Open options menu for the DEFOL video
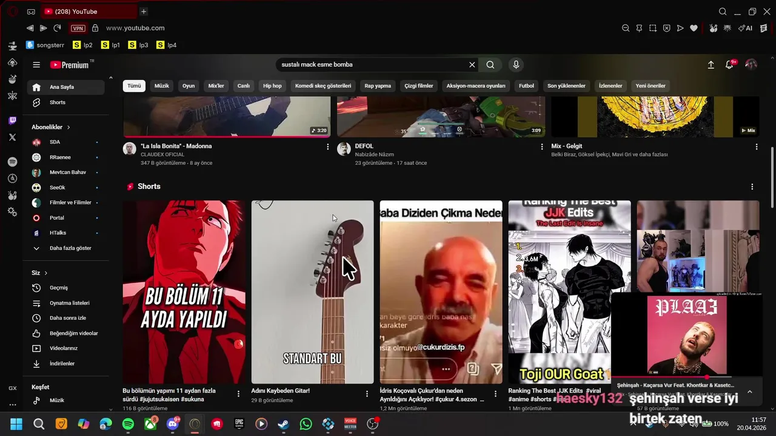The width and height of the screenshot is (776, 436). 542,147
